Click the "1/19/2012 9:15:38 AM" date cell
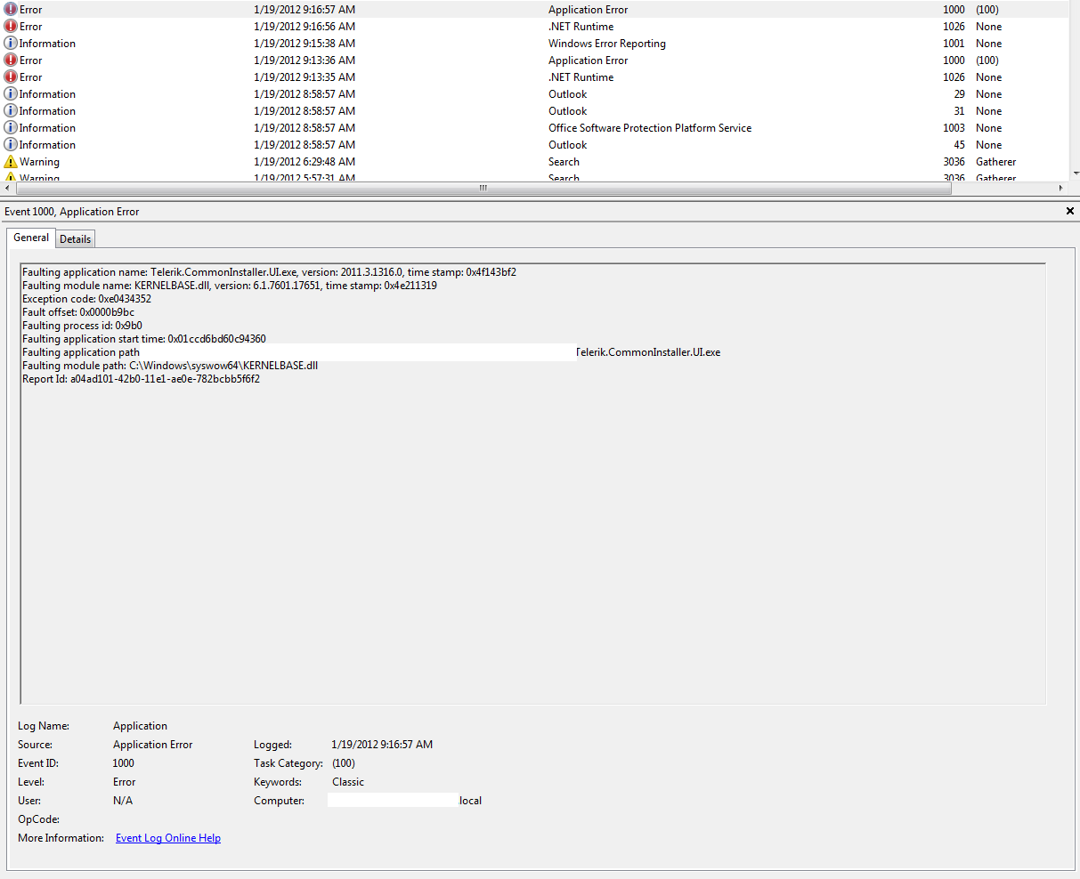1080x879 pixels. click(305, 44)
